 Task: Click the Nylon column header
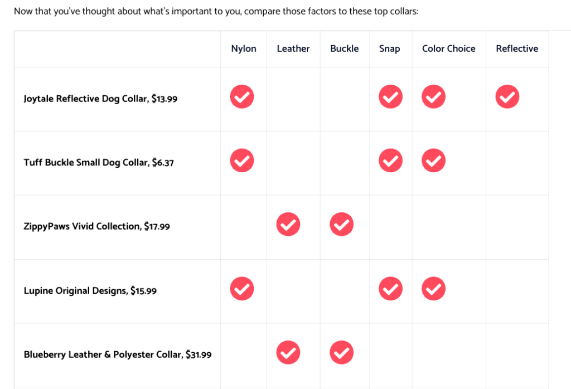[x=244, y=48]
